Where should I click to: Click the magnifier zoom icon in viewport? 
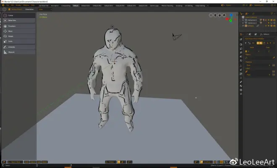coord(224,15)
